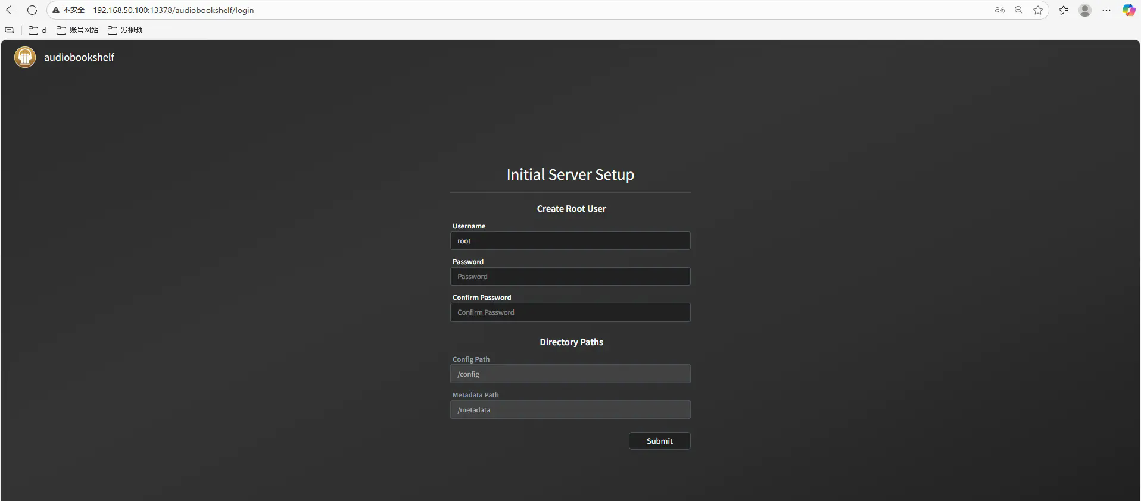Click the not-secure warning icon
This screenshot has height=501, width=1141.
[56, 10]
